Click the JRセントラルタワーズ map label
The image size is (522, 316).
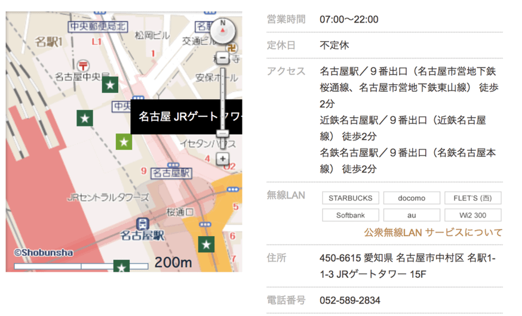pos(108,198)
